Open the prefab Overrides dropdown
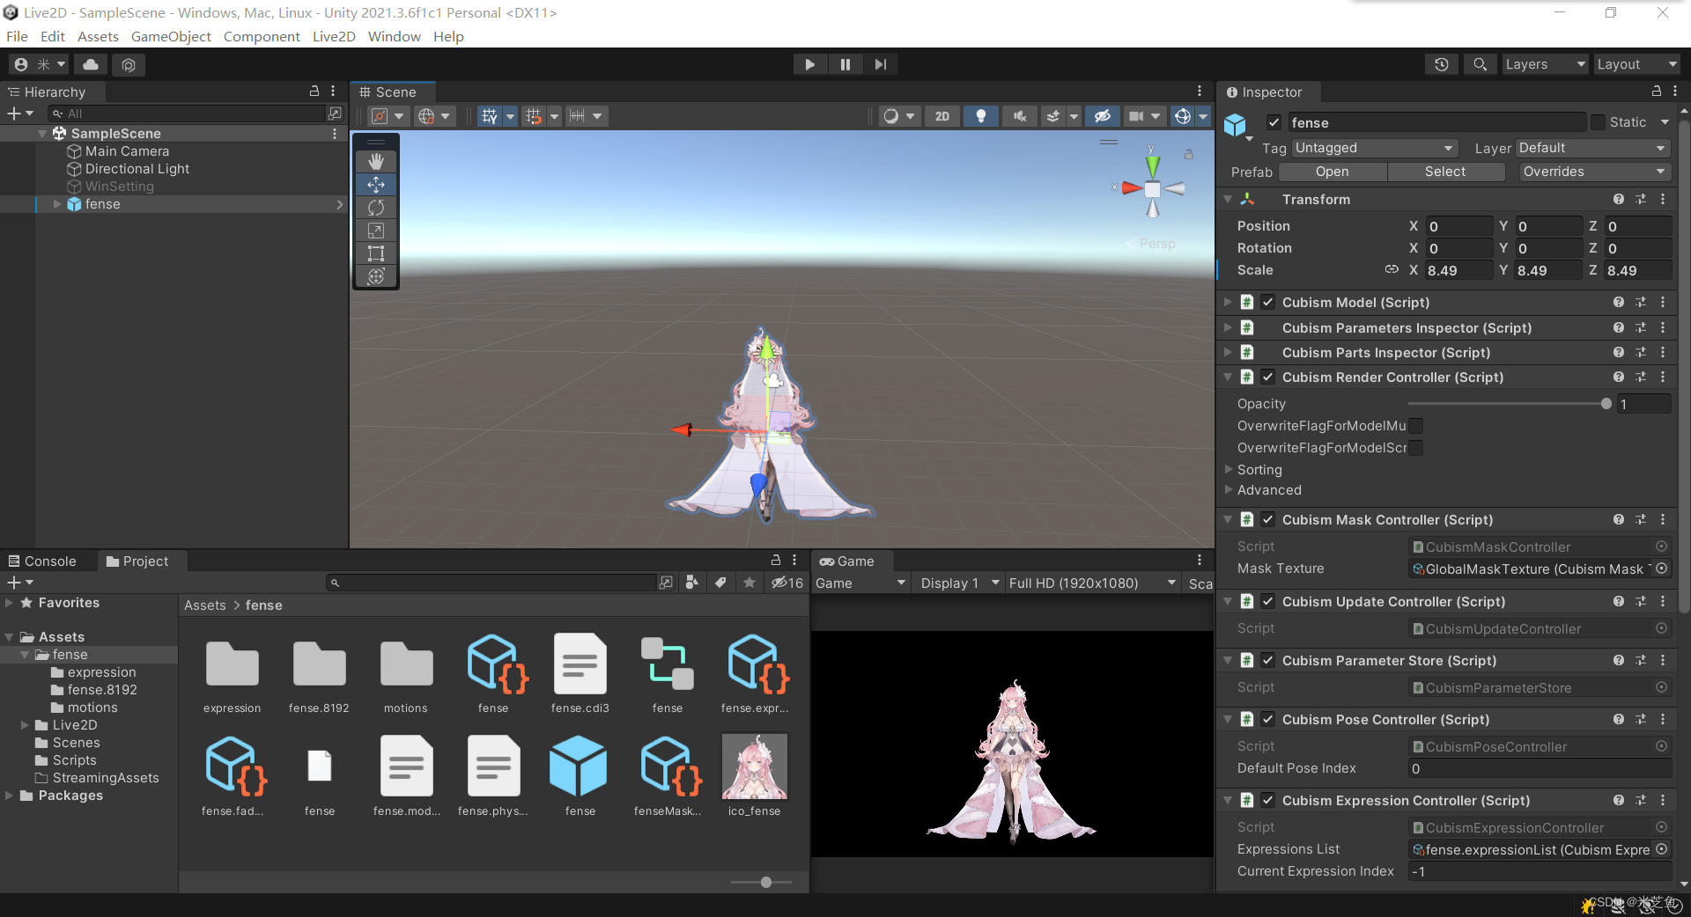 [1595, 172]
